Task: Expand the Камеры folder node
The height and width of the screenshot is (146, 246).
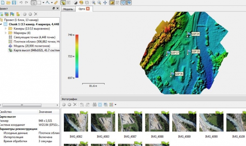Action: click(x=6, y=29)
